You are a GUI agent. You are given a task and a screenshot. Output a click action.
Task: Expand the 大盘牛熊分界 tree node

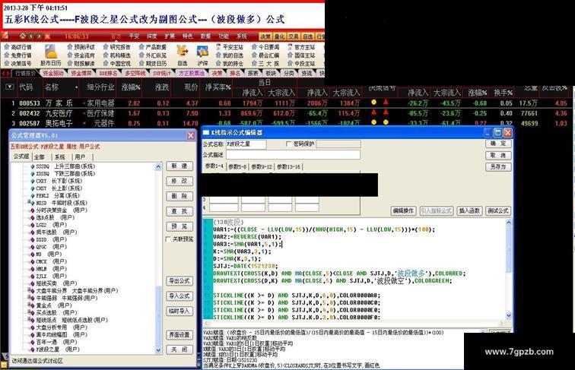tap(28, 289)
